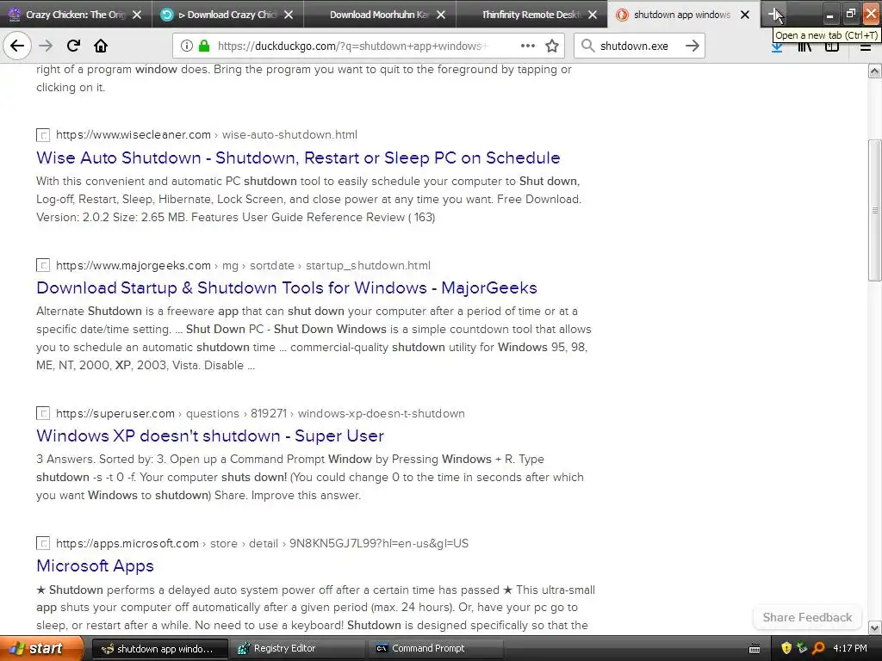Click the Share Feedback button
This screenshot has width=882, height=661.
point(807,617)
